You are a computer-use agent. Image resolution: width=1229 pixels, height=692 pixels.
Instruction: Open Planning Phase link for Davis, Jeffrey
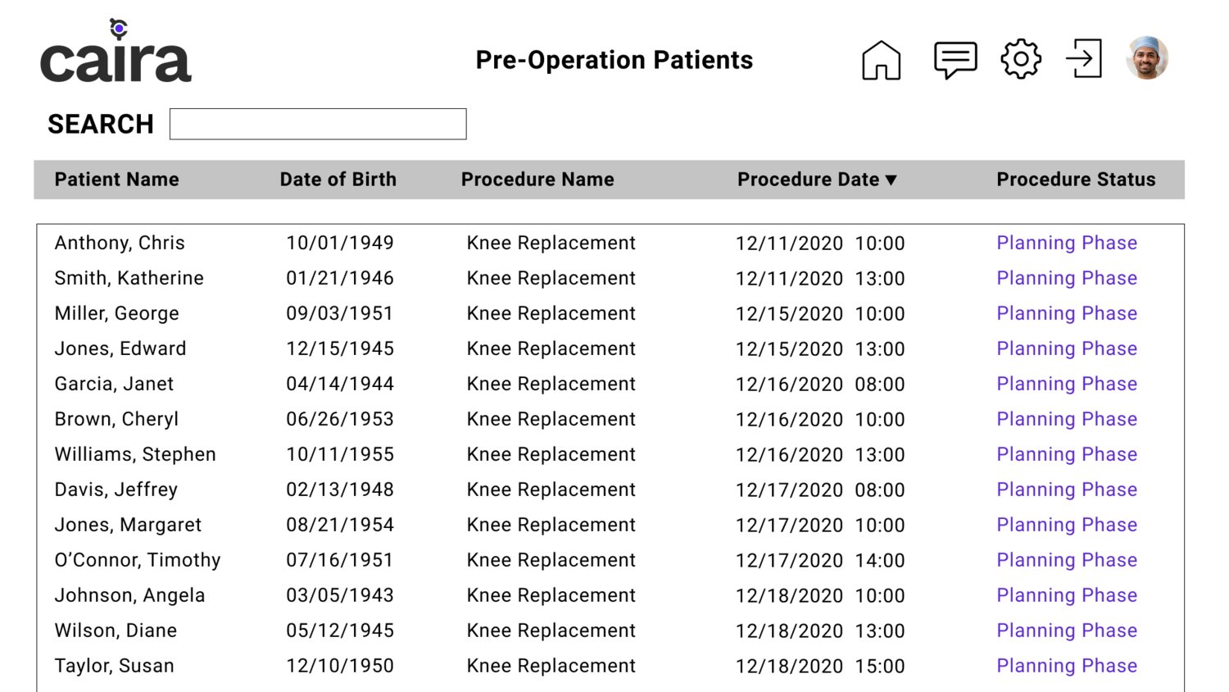click(x=1067, y=489)
